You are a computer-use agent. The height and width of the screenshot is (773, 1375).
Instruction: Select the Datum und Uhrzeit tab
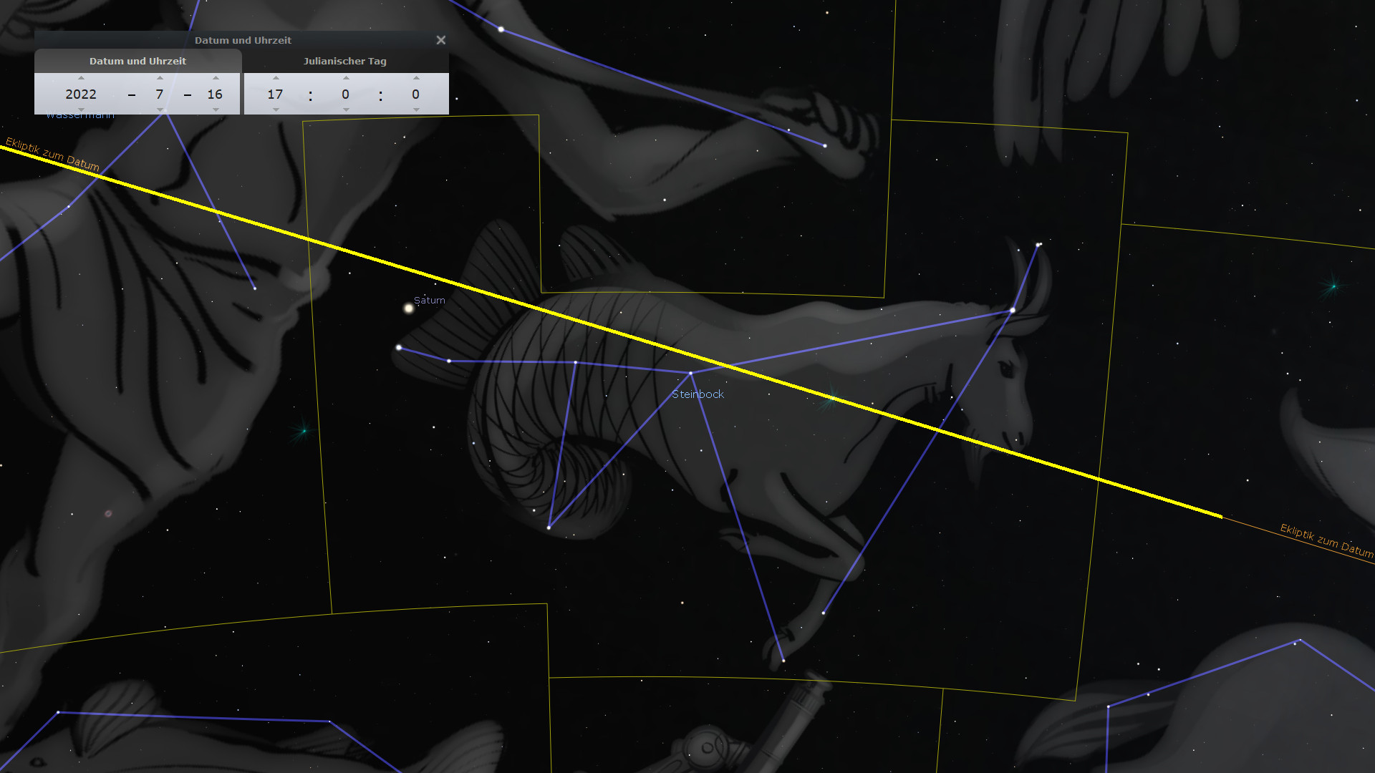click(x=137, y=61)
